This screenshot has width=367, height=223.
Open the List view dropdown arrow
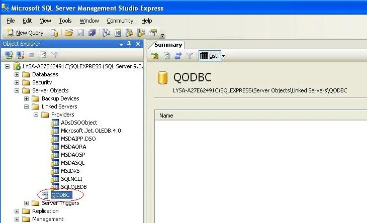[x=223, y=56]
